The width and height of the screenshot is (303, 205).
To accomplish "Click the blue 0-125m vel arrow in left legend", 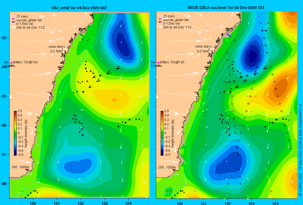I will (x=13, y=22).
